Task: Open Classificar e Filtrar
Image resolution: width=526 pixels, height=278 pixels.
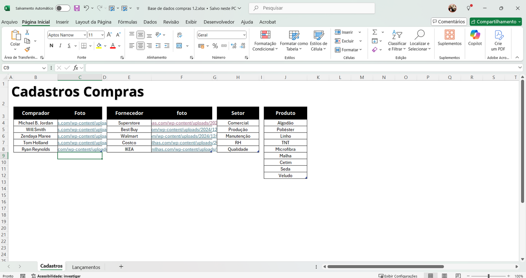Action: (397, 40)
